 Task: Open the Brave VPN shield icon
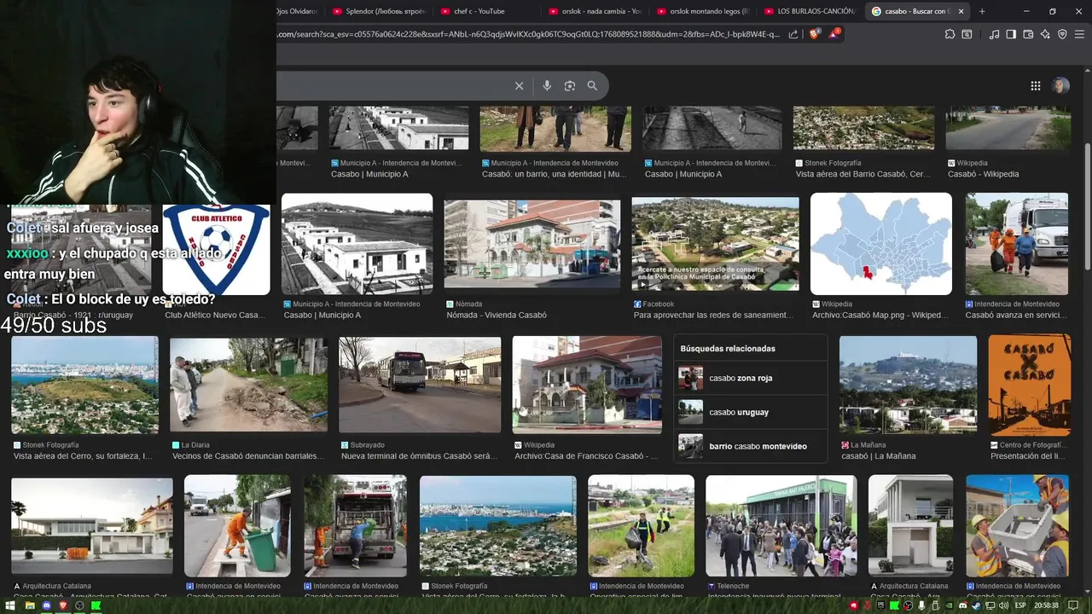pos(1062,34)
